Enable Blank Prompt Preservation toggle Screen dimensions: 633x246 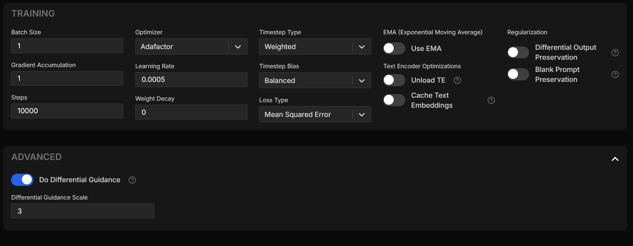point(518,74)
